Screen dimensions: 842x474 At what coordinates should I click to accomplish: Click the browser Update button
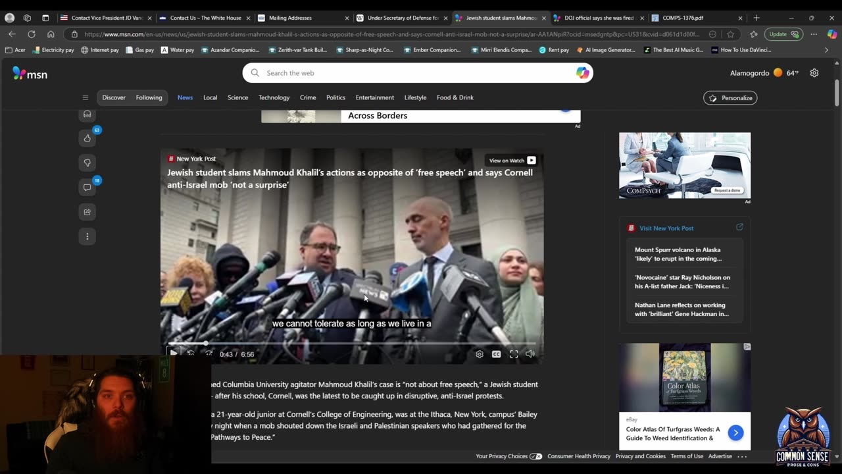(784, 34)
